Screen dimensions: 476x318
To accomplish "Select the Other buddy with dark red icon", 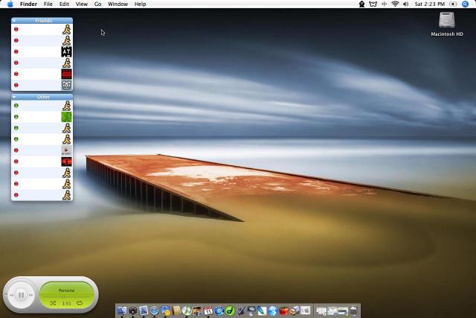I will point(42,162).
